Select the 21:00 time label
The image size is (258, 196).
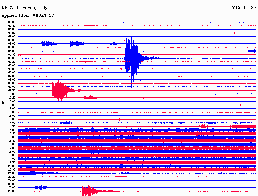coord(12,173)
